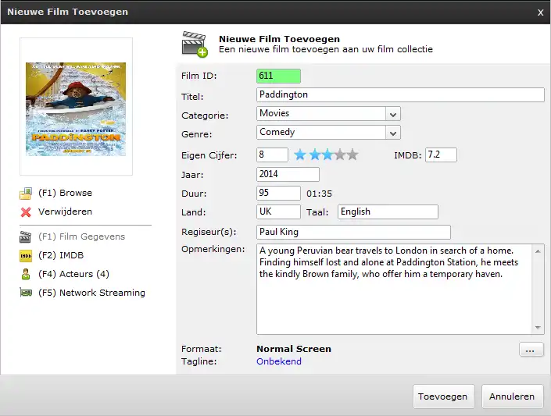The image size is (551, 416).
Task: Open (F5) Network Streaming section
Action: pos(91,293)
